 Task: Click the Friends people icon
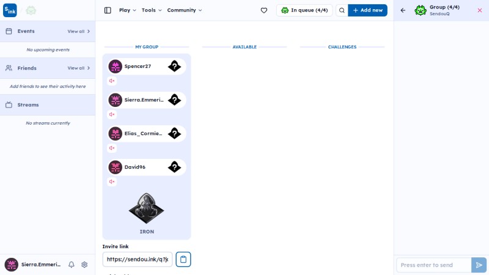[9, 68]
